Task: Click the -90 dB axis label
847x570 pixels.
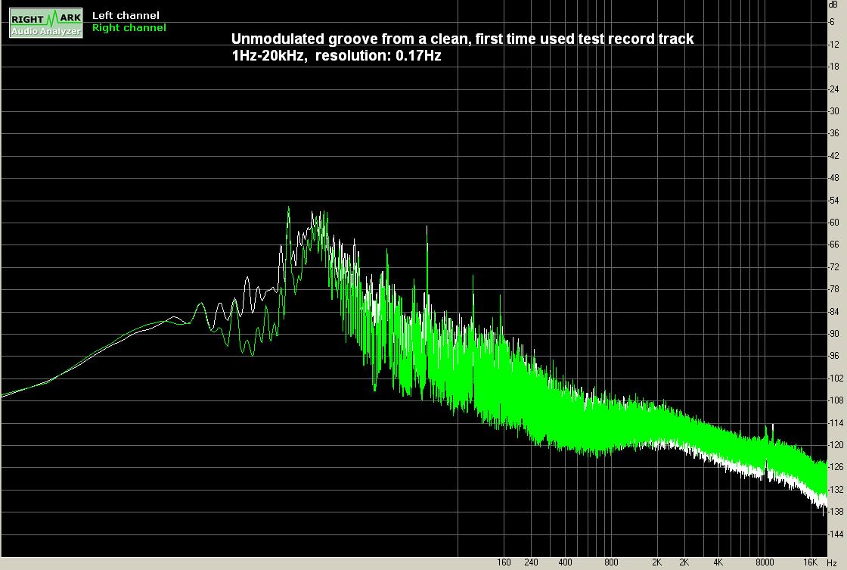Action: (x=834, y=334)
